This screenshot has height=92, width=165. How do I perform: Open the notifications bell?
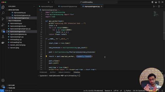[162, 91]
